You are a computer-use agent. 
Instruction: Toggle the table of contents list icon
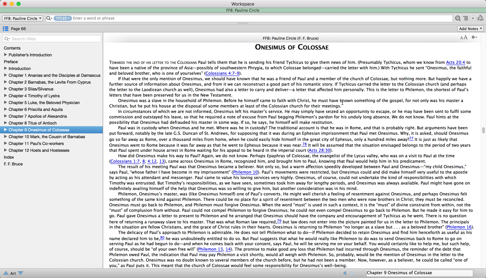[x=5, y=29]
